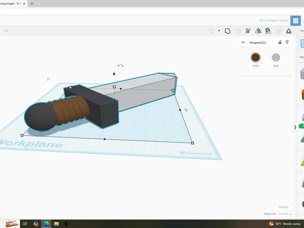Choose the brown Solid color swatch
Viewport: 304px width, 228px height.
pos(256,57)
